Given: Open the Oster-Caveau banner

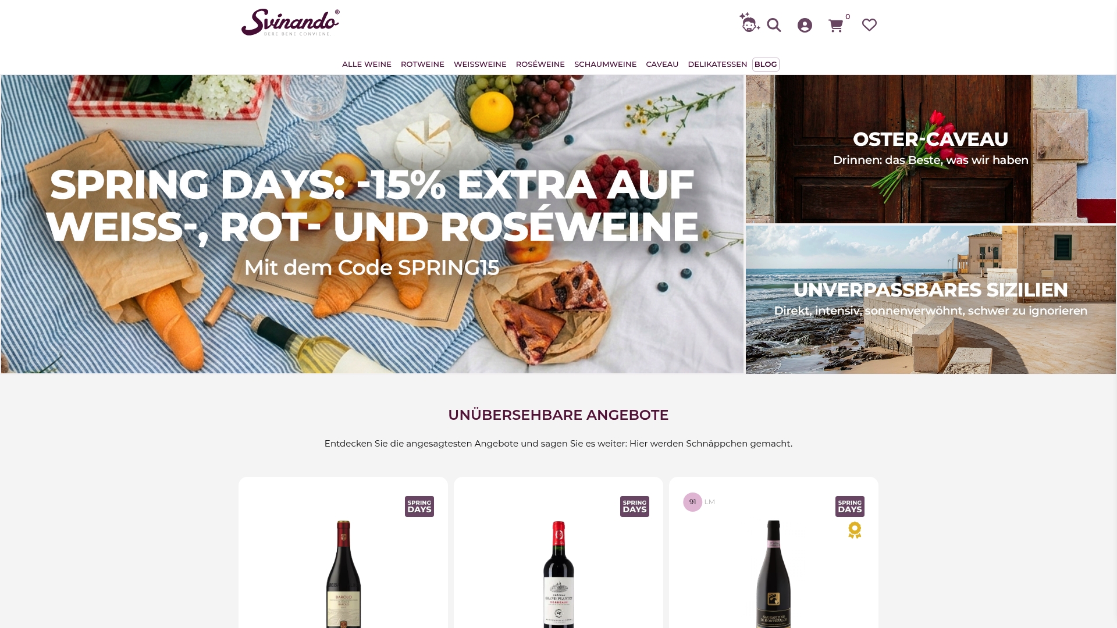Looking at the screenshot, I should pyautogui.click(x=931, y=149).
